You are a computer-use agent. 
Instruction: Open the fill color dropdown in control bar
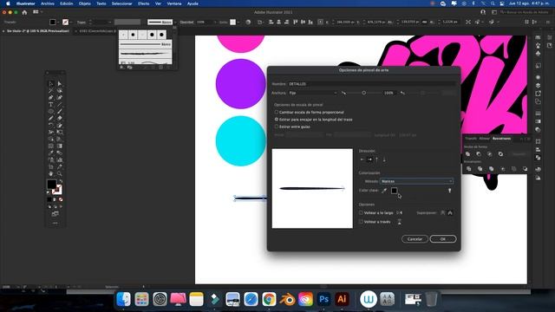point(58,22)
